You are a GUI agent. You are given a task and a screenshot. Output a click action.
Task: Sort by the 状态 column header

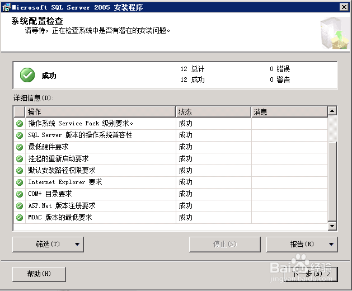(x=213, y=112)
